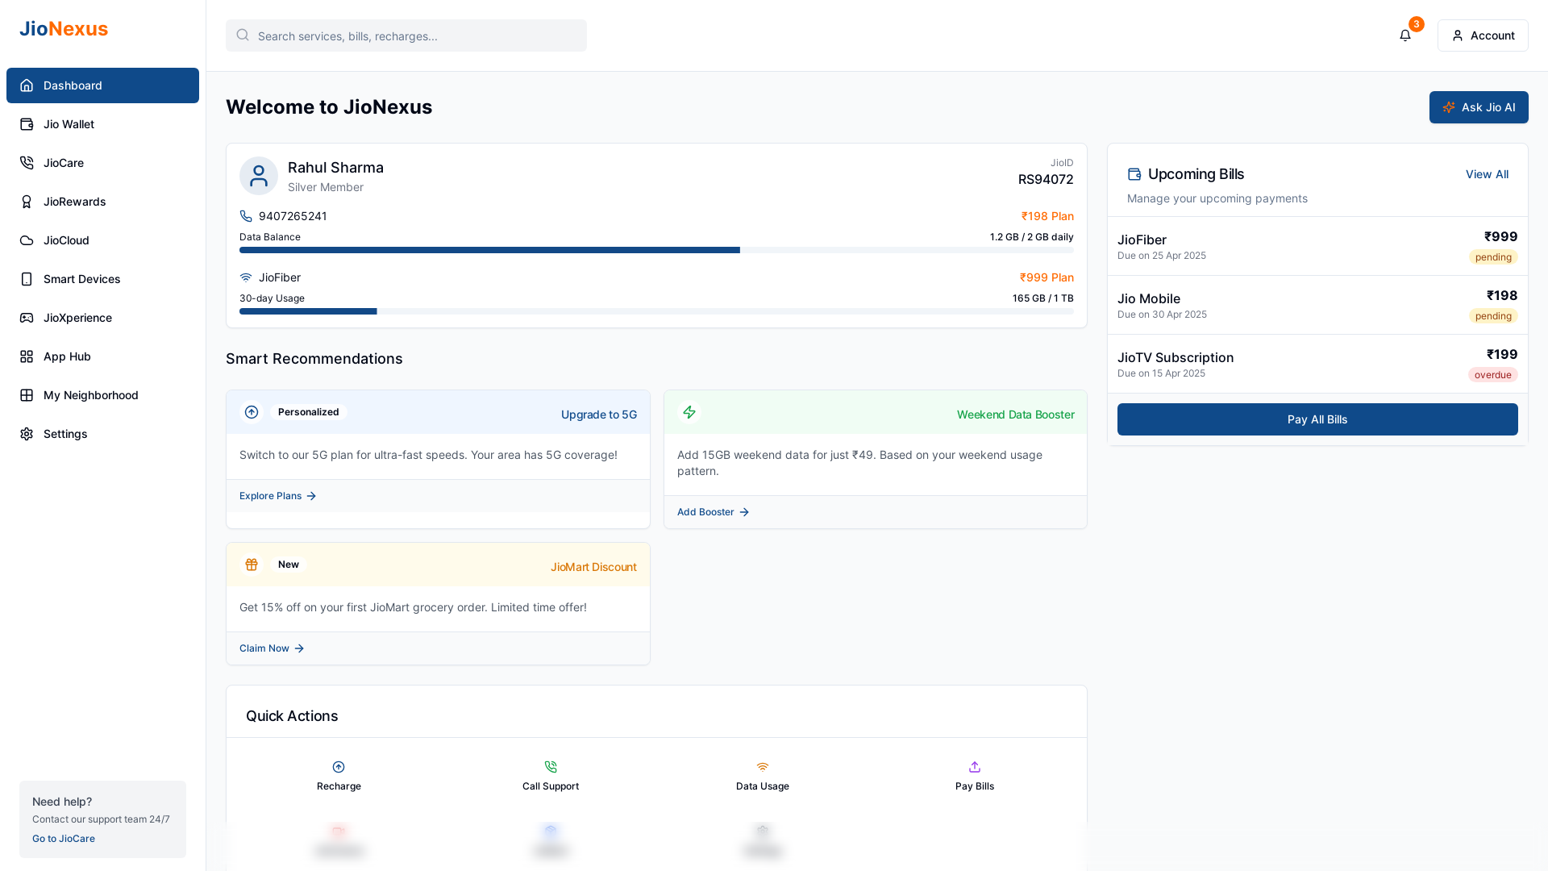Open My Neighborhood page
The width and height of the screenshot is (1548, 871).
102,395
